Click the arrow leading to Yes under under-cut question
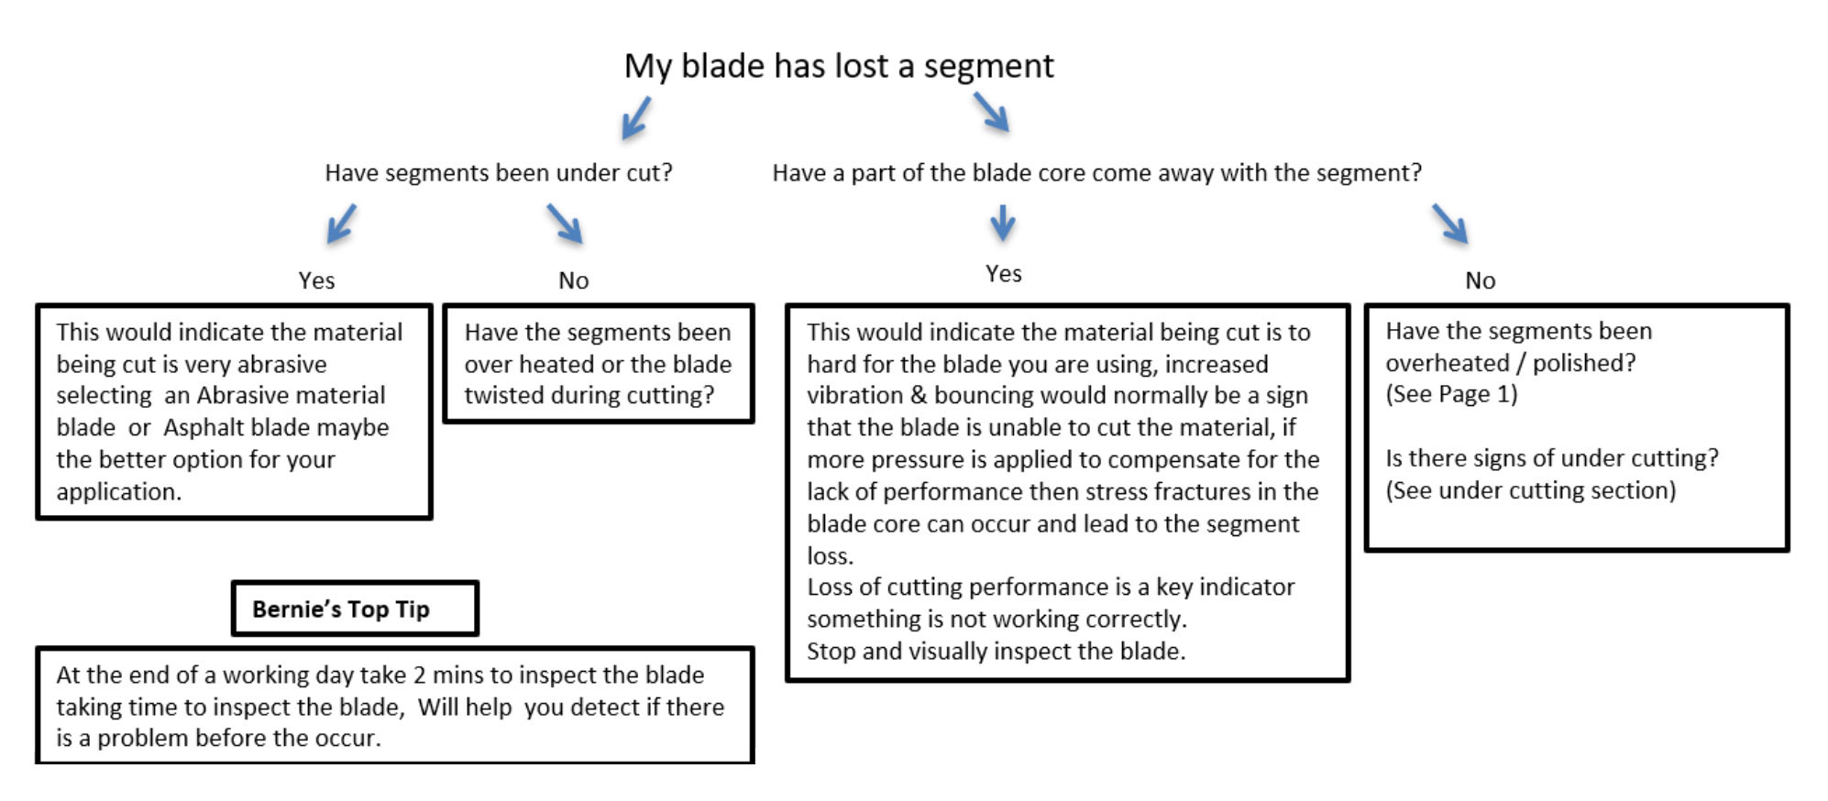The height and width of the screenshot is (801, 1828). click(x=341, y=223)
